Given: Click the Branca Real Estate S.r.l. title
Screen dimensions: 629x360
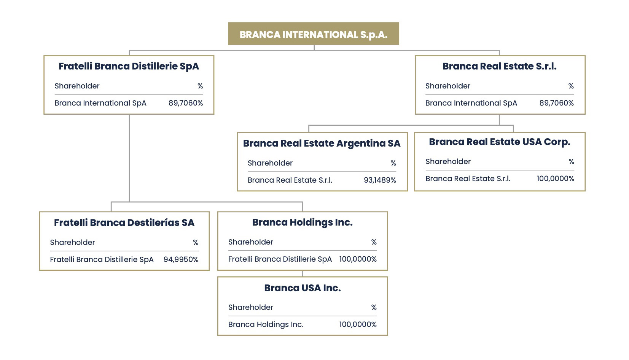Looking at the screenshot, I should tap(499, 66).
